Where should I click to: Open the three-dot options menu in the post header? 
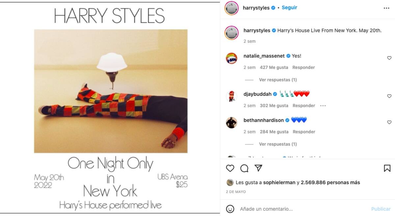[386, 8]
